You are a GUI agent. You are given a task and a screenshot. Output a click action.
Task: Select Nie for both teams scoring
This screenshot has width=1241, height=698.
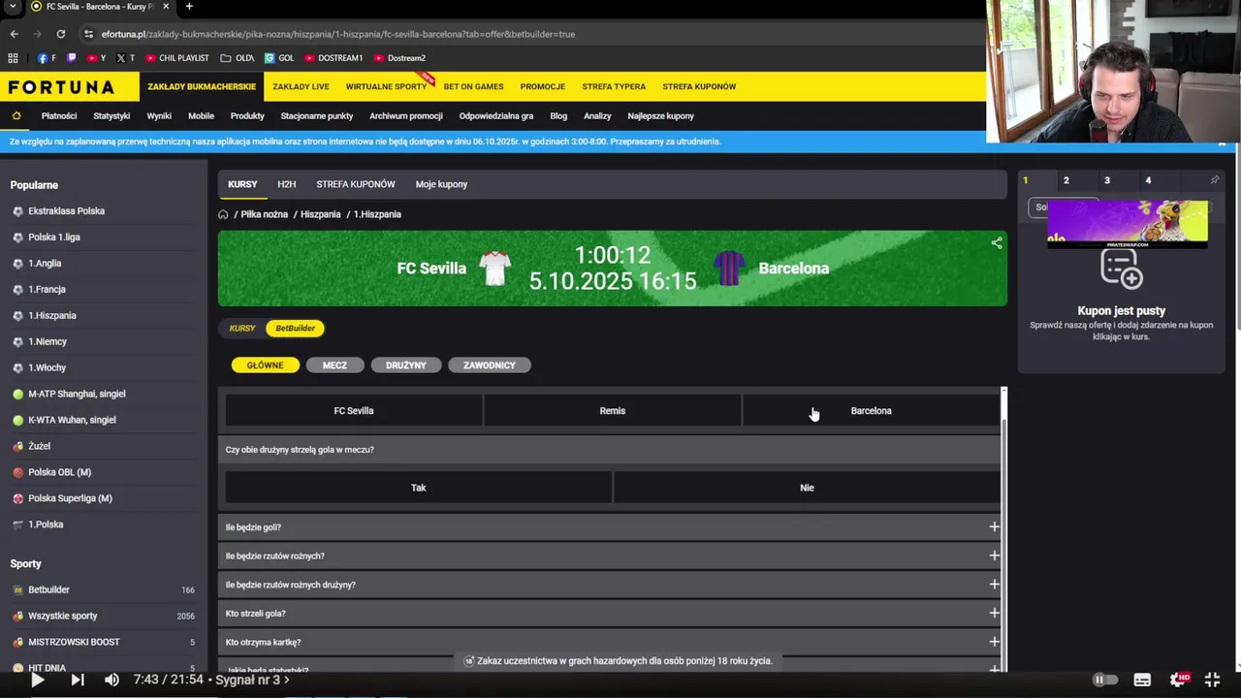click(807, 488)
